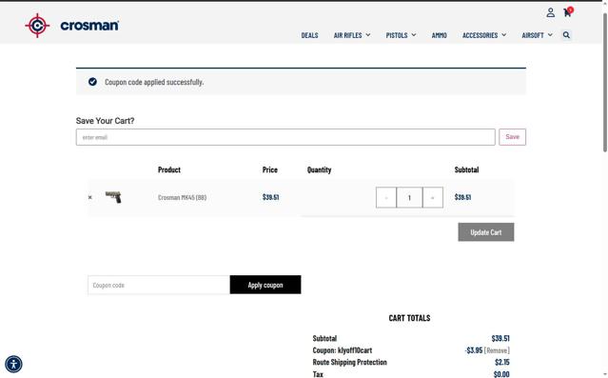The image size is (608, 378).
Task: Click the MK45 pistol thumbnail
Action: point(113,197)
